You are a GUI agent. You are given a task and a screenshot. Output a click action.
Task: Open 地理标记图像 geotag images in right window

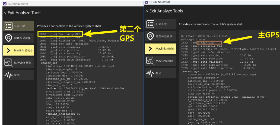[x=160, y=36]
